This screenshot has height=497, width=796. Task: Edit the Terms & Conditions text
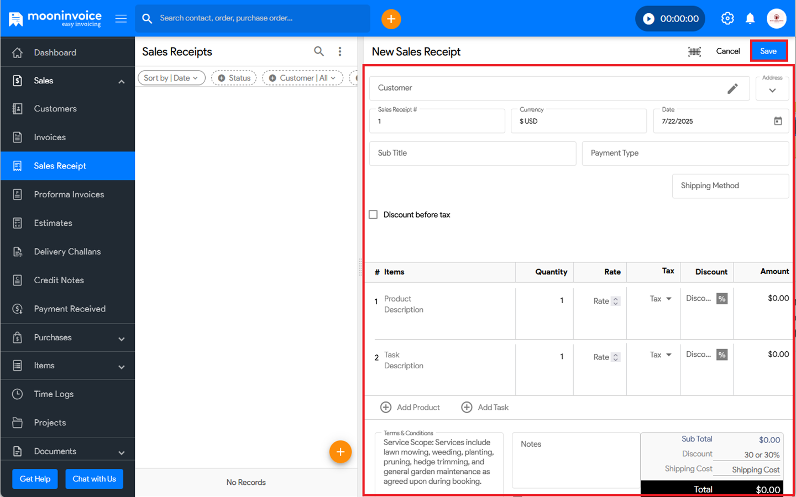(439, 462)
